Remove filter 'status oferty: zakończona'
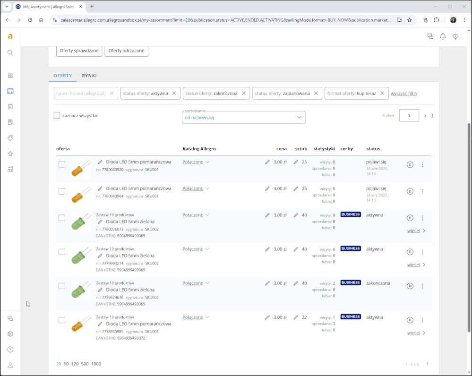Image resolution: width=472 pixels, height=376 pixels. [244, 94]
